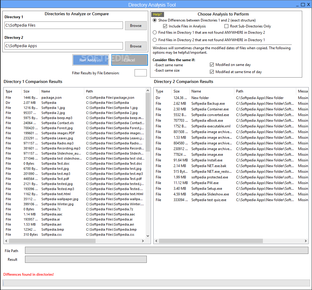Click the Directory 1 path field
312x290 pixels.
64,25
